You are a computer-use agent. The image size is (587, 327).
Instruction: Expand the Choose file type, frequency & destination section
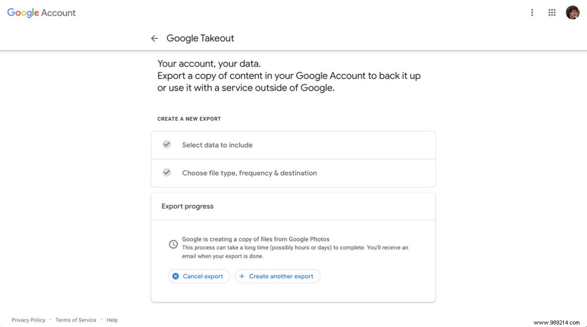249,173
